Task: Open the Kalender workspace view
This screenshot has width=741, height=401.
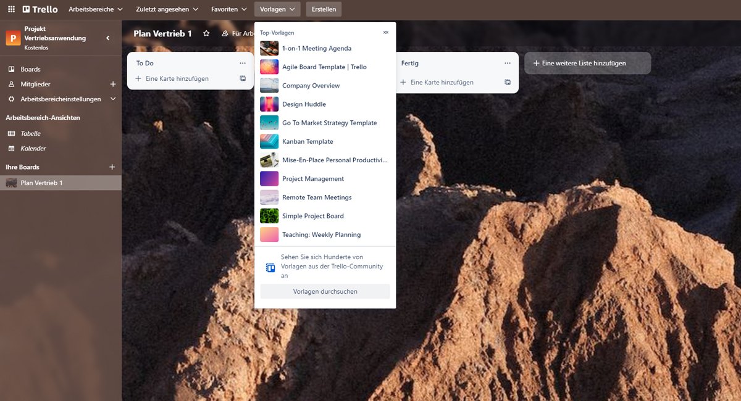Action: click(33, 148)
